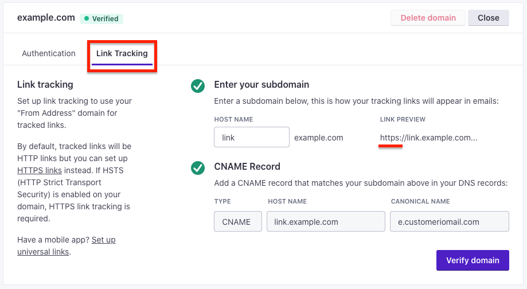Click the example.com domain title

(46, 18)
